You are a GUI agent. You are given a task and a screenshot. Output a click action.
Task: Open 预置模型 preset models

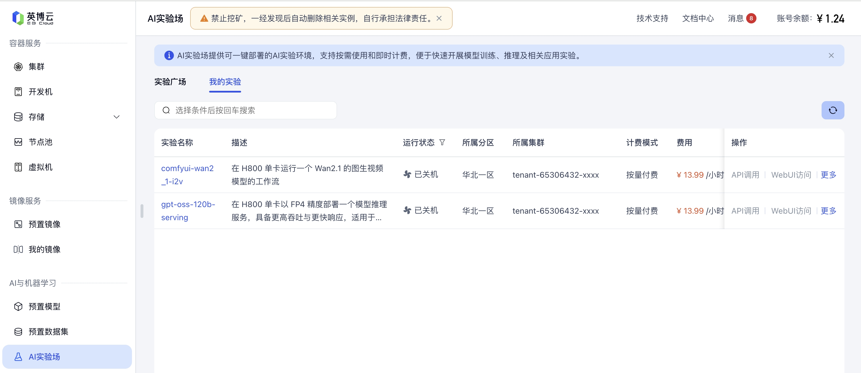point(44,306)
